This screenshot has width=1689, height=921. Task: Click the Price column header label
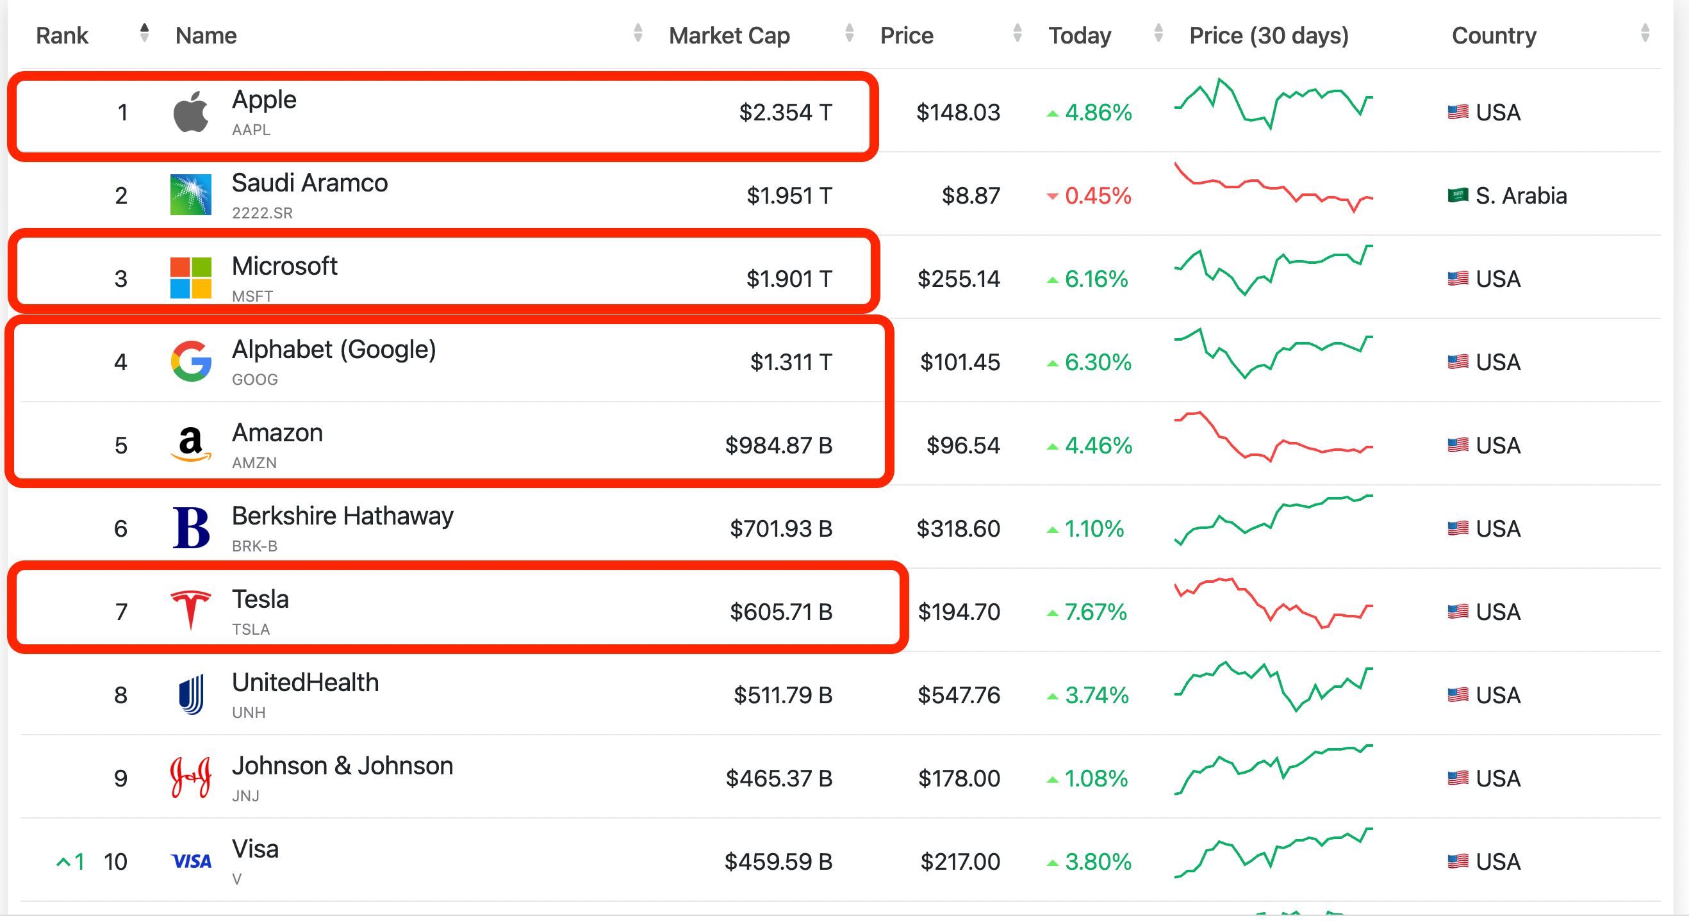pyautogui.click(x=906, y=35)
